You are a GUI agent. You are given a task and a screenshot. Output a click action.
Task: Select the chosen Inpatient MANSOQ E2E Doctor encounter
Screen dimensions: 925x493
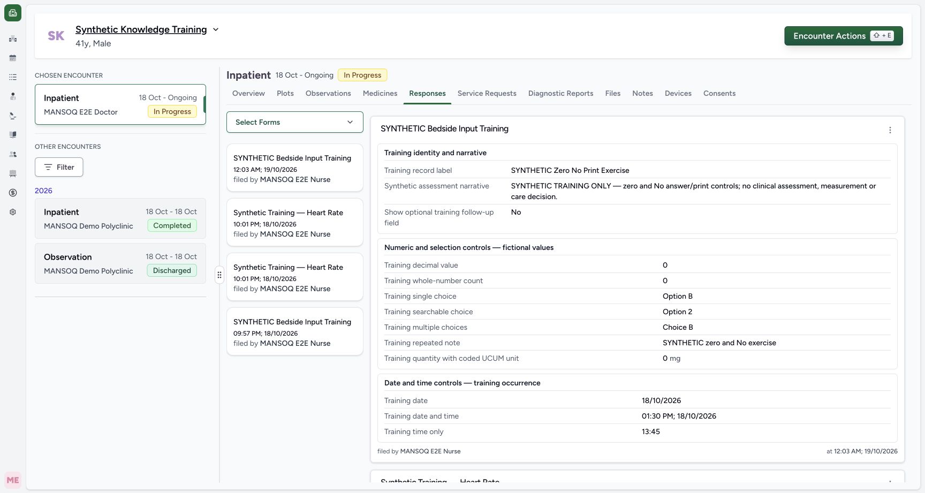click(x=120, y=104)
